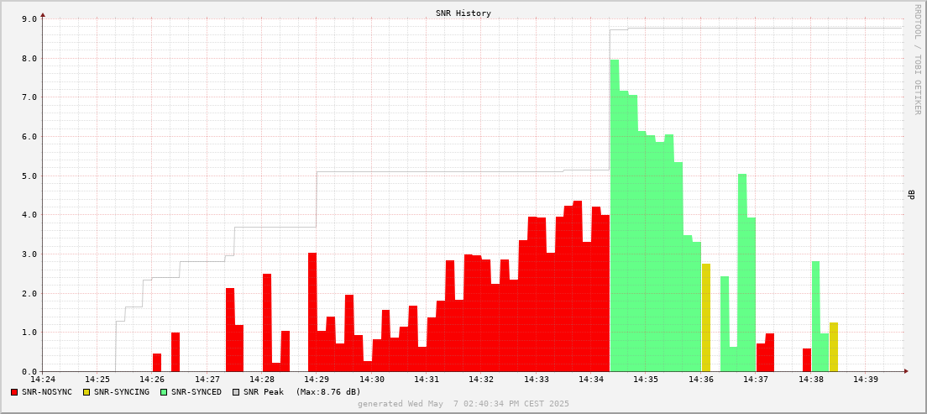Click the 14:36 time axis label
Image resolution: width=927 pixels, height=414 pixels.
click(700, 379)
